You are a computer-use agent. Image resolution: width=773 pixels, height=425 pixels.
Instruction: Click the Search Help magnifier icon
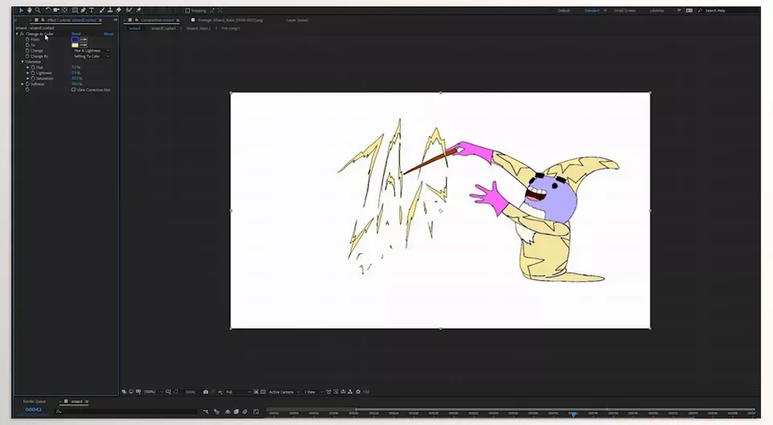pos(700,10)
